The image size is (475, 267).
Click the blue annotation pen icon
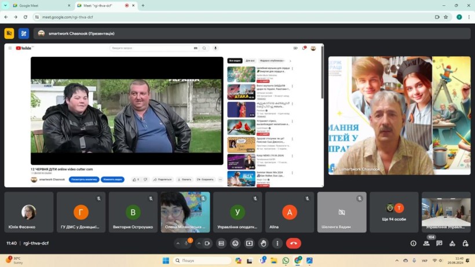[24, 33]
